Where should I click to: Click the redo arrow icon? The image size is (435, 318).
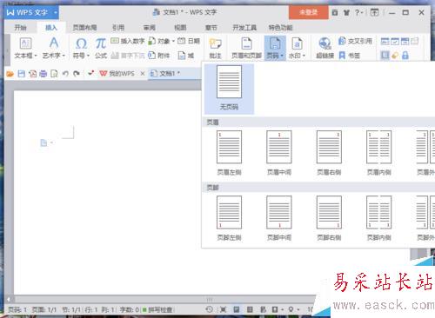click(77, 74)
